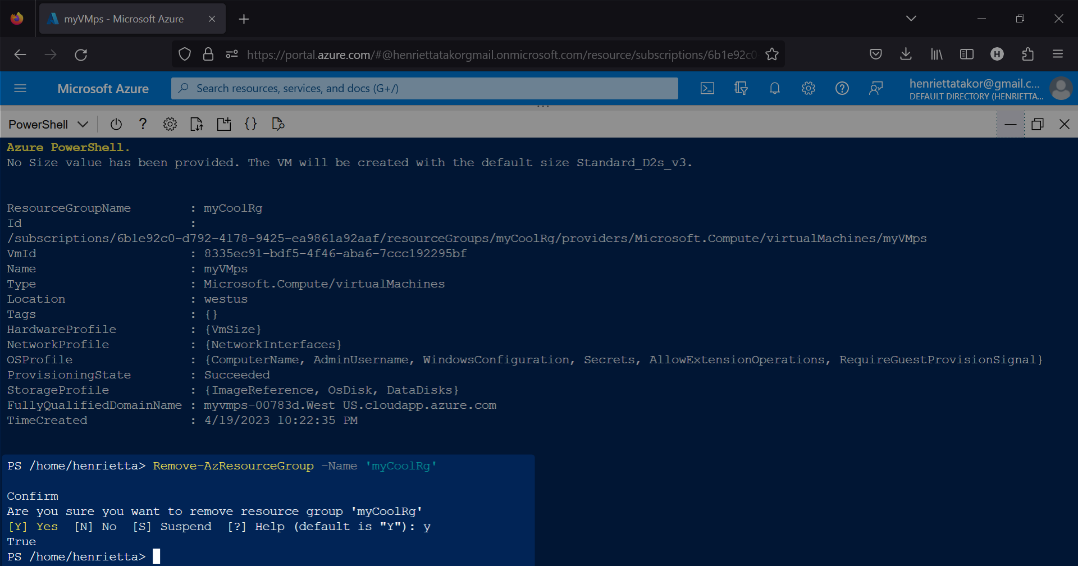
Task: Click the ProvisioningState Succeeded value
Action: coord(236,375)
